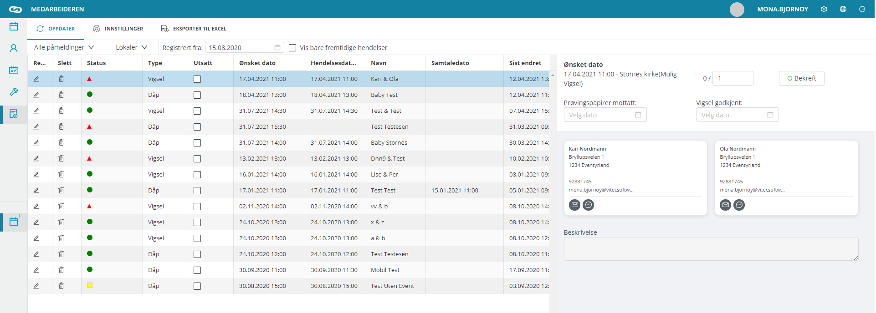876x313 pixels.
Task: Enable Vis bare fremtidige hendelser checkbox
Action: click(x=292, y=48)
